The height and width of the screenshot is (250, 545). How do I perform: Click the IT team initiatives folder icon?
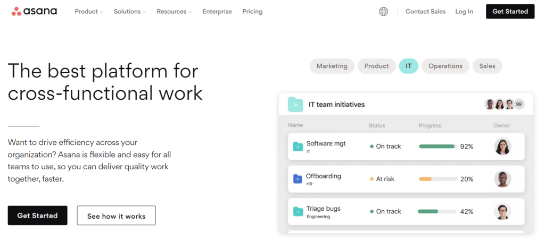click(295, 105)
